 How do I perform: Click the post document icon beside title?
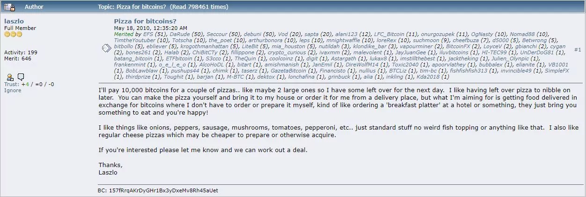pos(106,49)
